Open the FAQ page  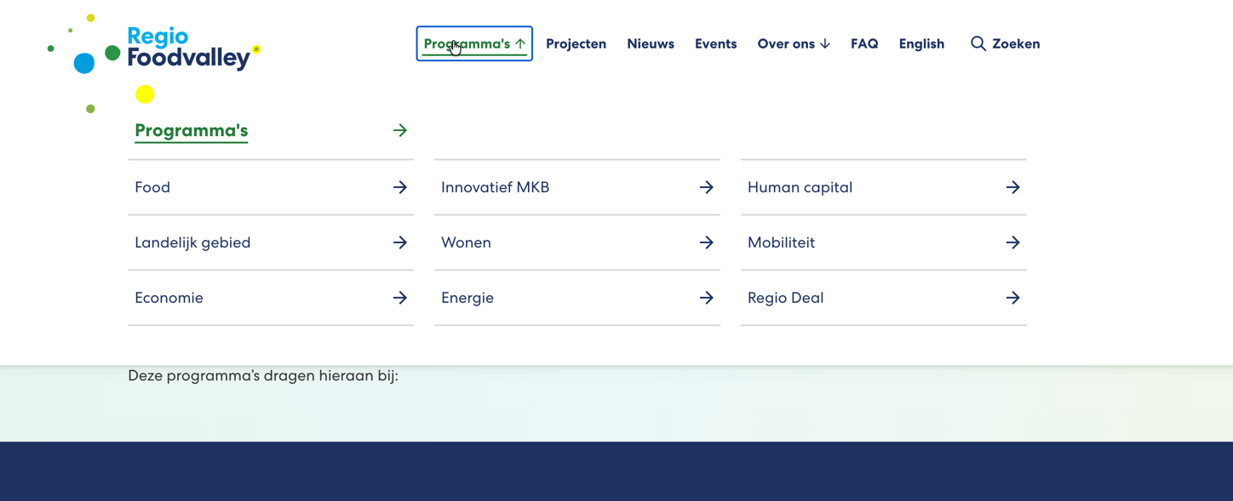point(863,43)
